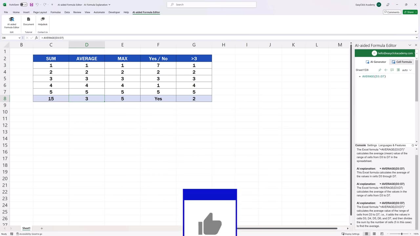Switch to AI Generator tab in pane

tap(376, 62)
